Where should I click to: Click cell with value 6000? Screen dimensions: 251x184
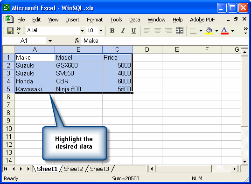tap(117, 81)
